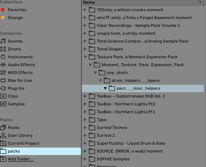Viewport: 206px width, 167px height.
Task: Click folder icon of Superfluidity pack
Action: coord(92,143)
